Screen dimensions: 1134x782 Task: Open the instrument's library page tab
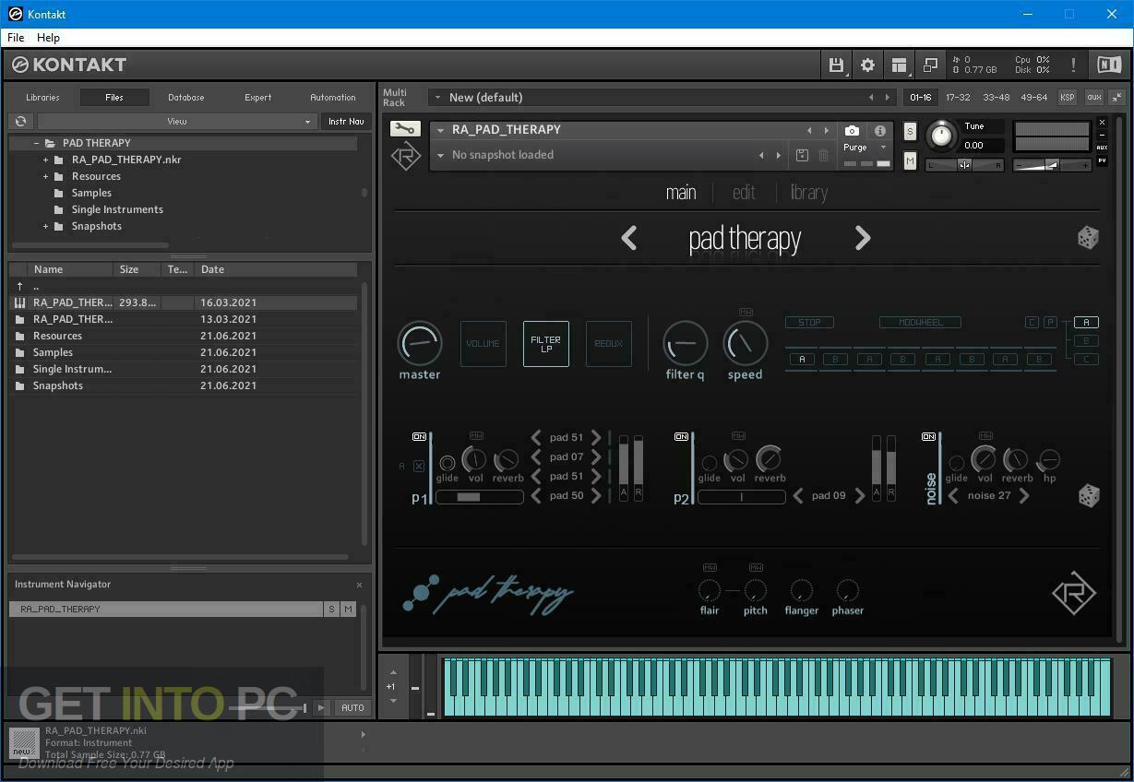809,192
